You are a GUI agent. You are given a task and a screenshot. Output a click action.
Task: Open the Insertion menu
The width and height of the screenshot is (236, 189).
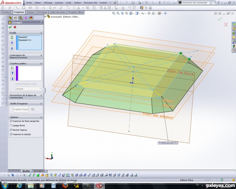59,3
